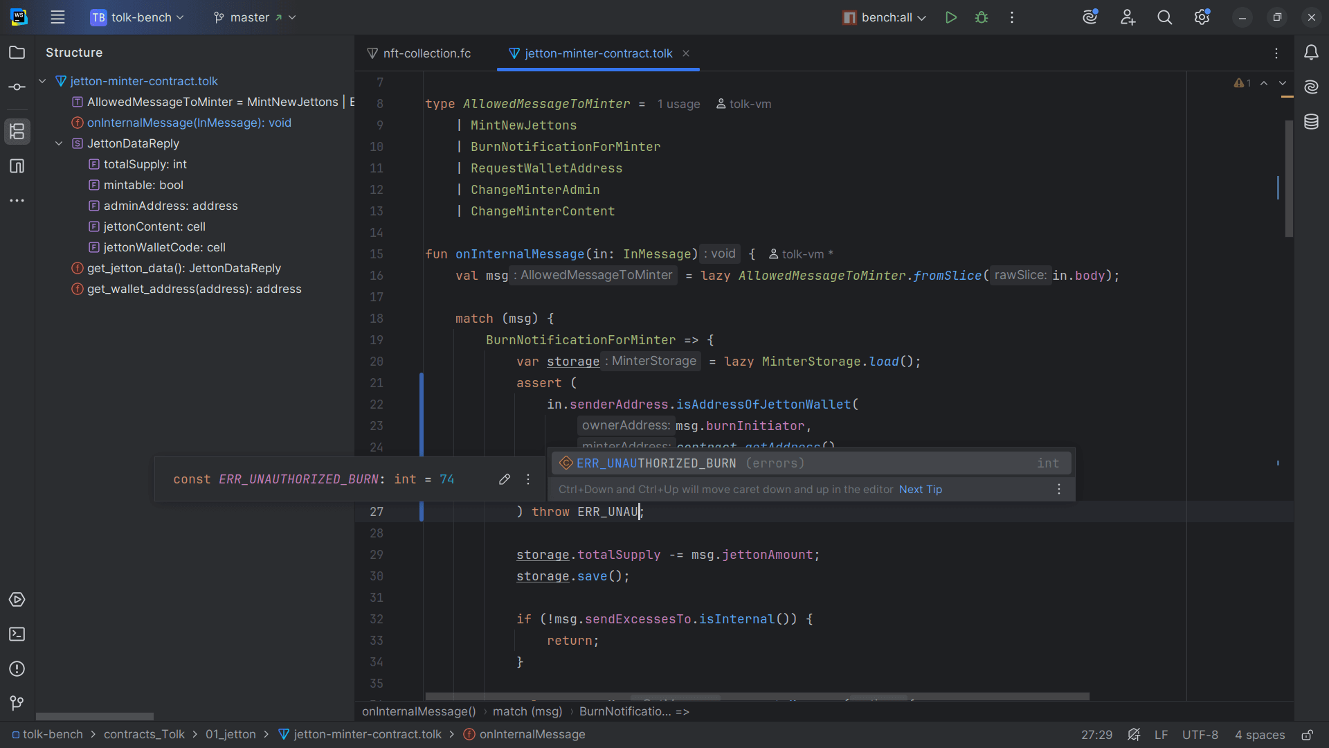Click match (msg) editor breadcrumb
The height and width of the screenshot is (748, 1329).
click(x=527, y=711)
